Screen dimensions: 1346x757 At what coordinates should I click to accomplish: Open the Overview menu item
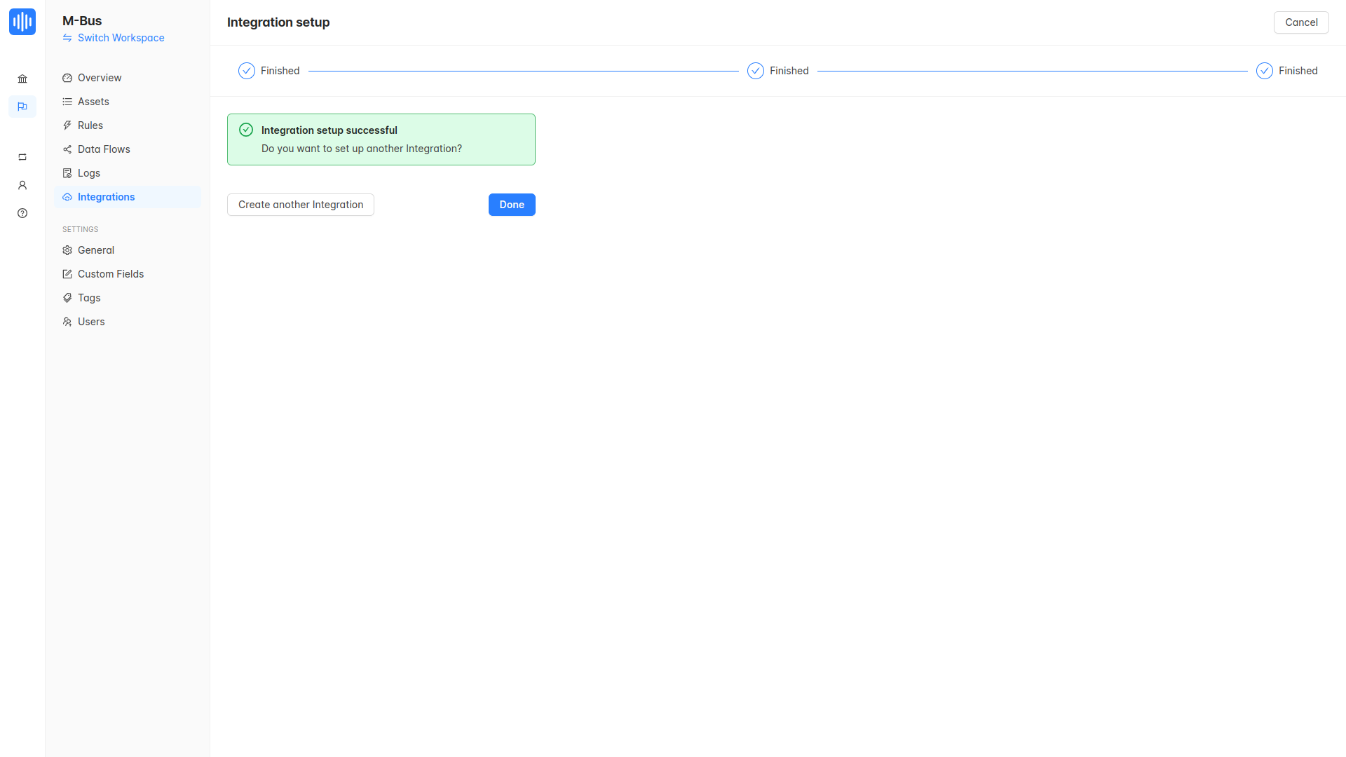click(x=100, y=78)
